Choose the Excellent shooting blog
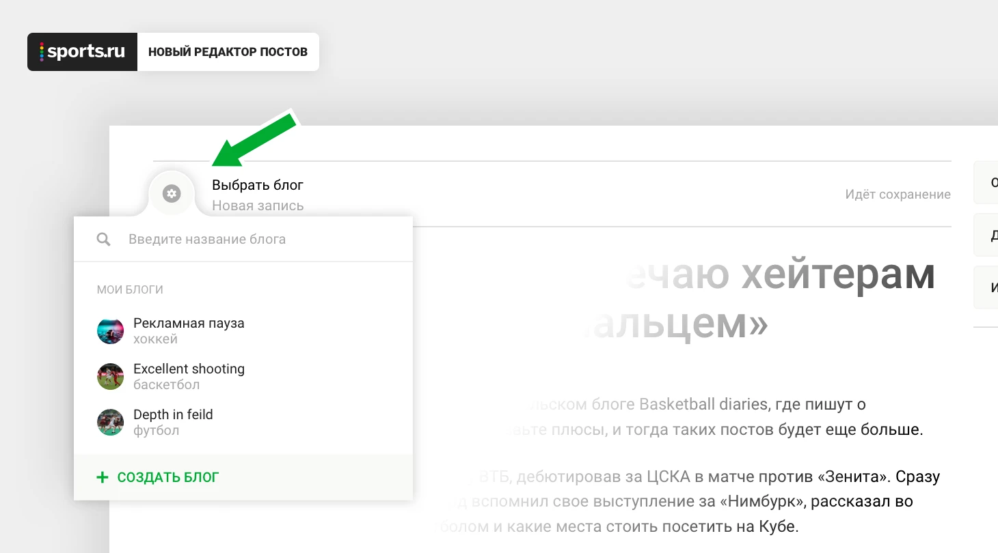998x553 pixels. click(243, 376)
